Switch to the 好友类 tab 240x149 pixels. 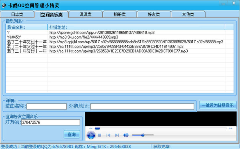(x=154, y=14)
